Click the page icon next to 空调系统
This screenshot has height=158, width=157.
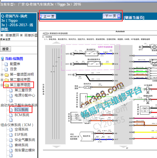pos(11,130)
